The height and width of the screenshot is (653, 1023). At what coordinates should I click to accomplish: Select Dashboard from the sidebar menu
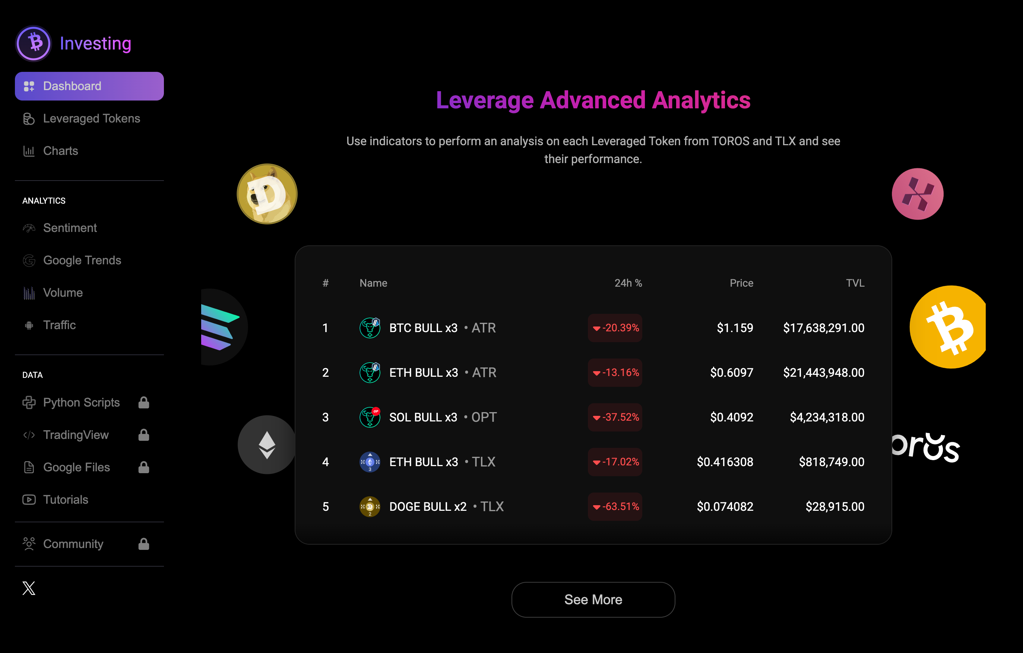click(89, 85)
